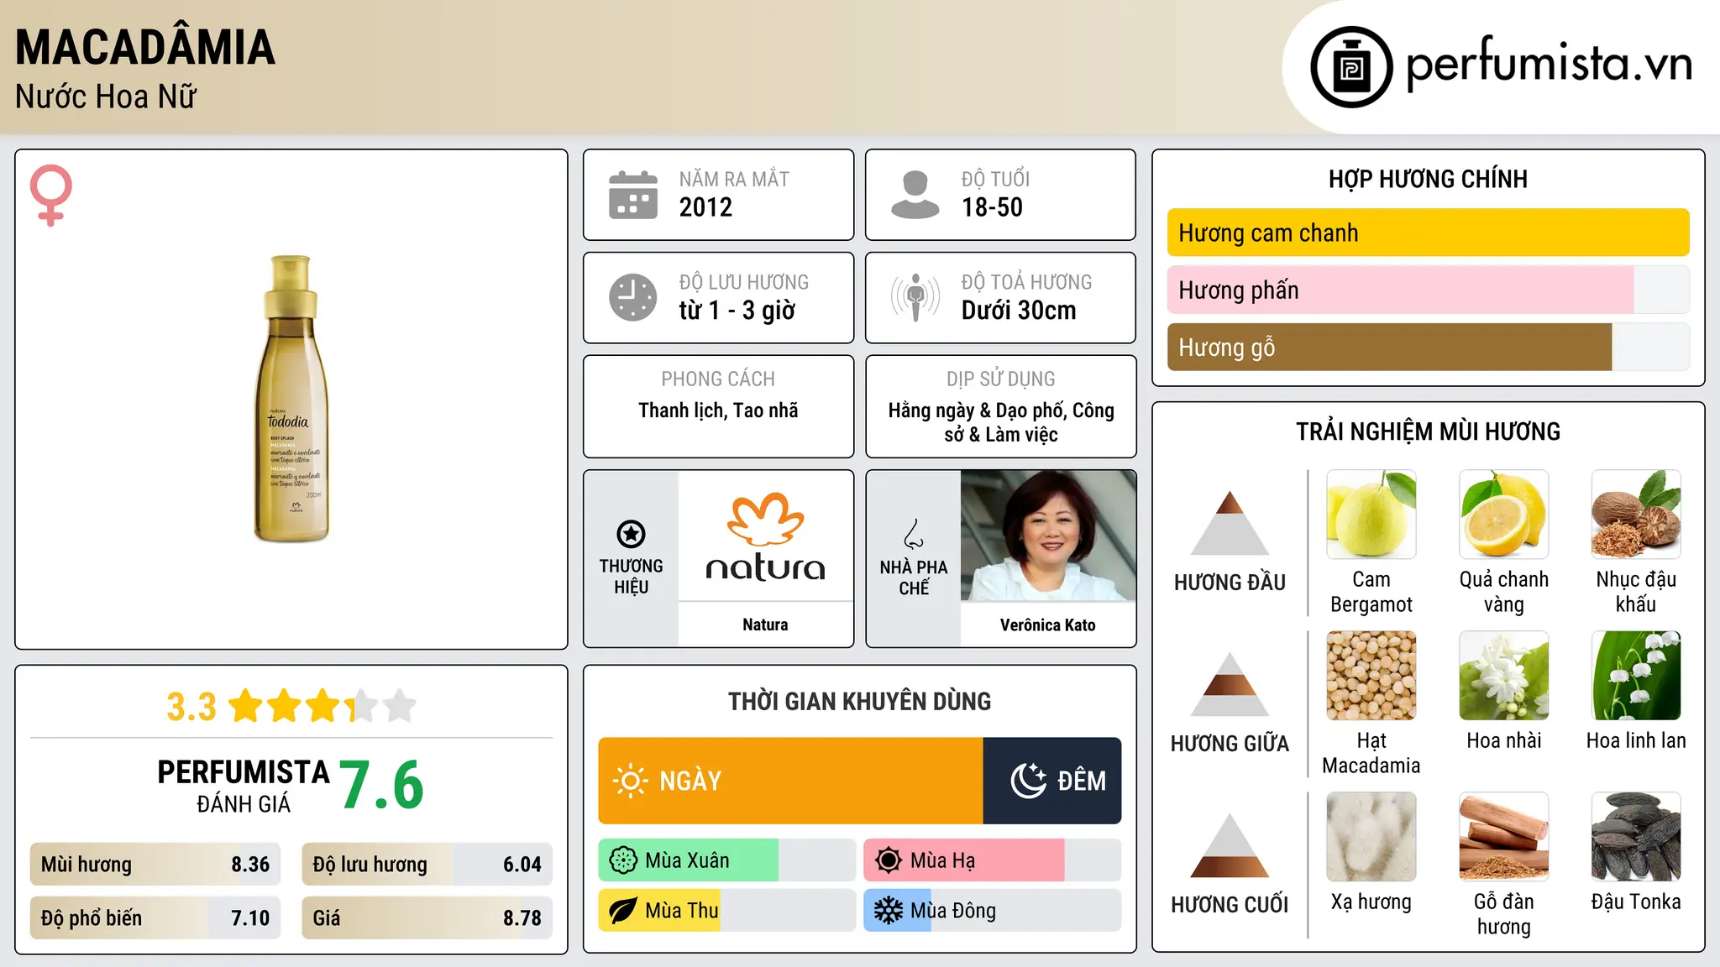Image resolution: width=1720 pixels, height=967 pixels.
Task: Select the Xạ hương note image
Action: pos(1371,837)
